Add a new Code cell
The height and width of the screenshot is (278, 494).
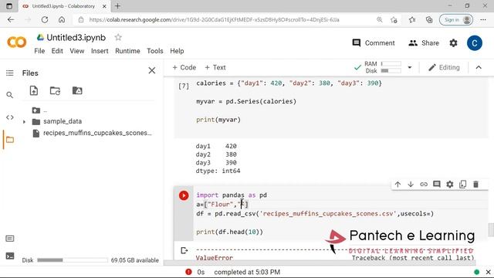click(184, 67)
